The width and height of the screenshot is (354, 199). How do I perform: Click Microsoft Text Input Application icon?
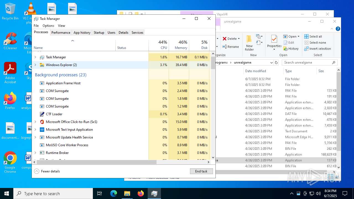click(42, 130)
